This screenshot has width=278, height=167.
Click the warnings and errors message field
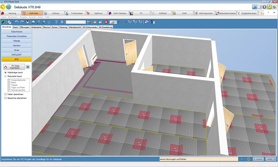198,159
